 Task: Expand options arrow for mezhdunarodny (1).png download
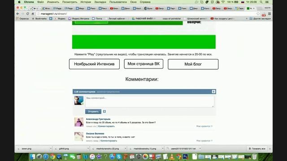(162, 148)
